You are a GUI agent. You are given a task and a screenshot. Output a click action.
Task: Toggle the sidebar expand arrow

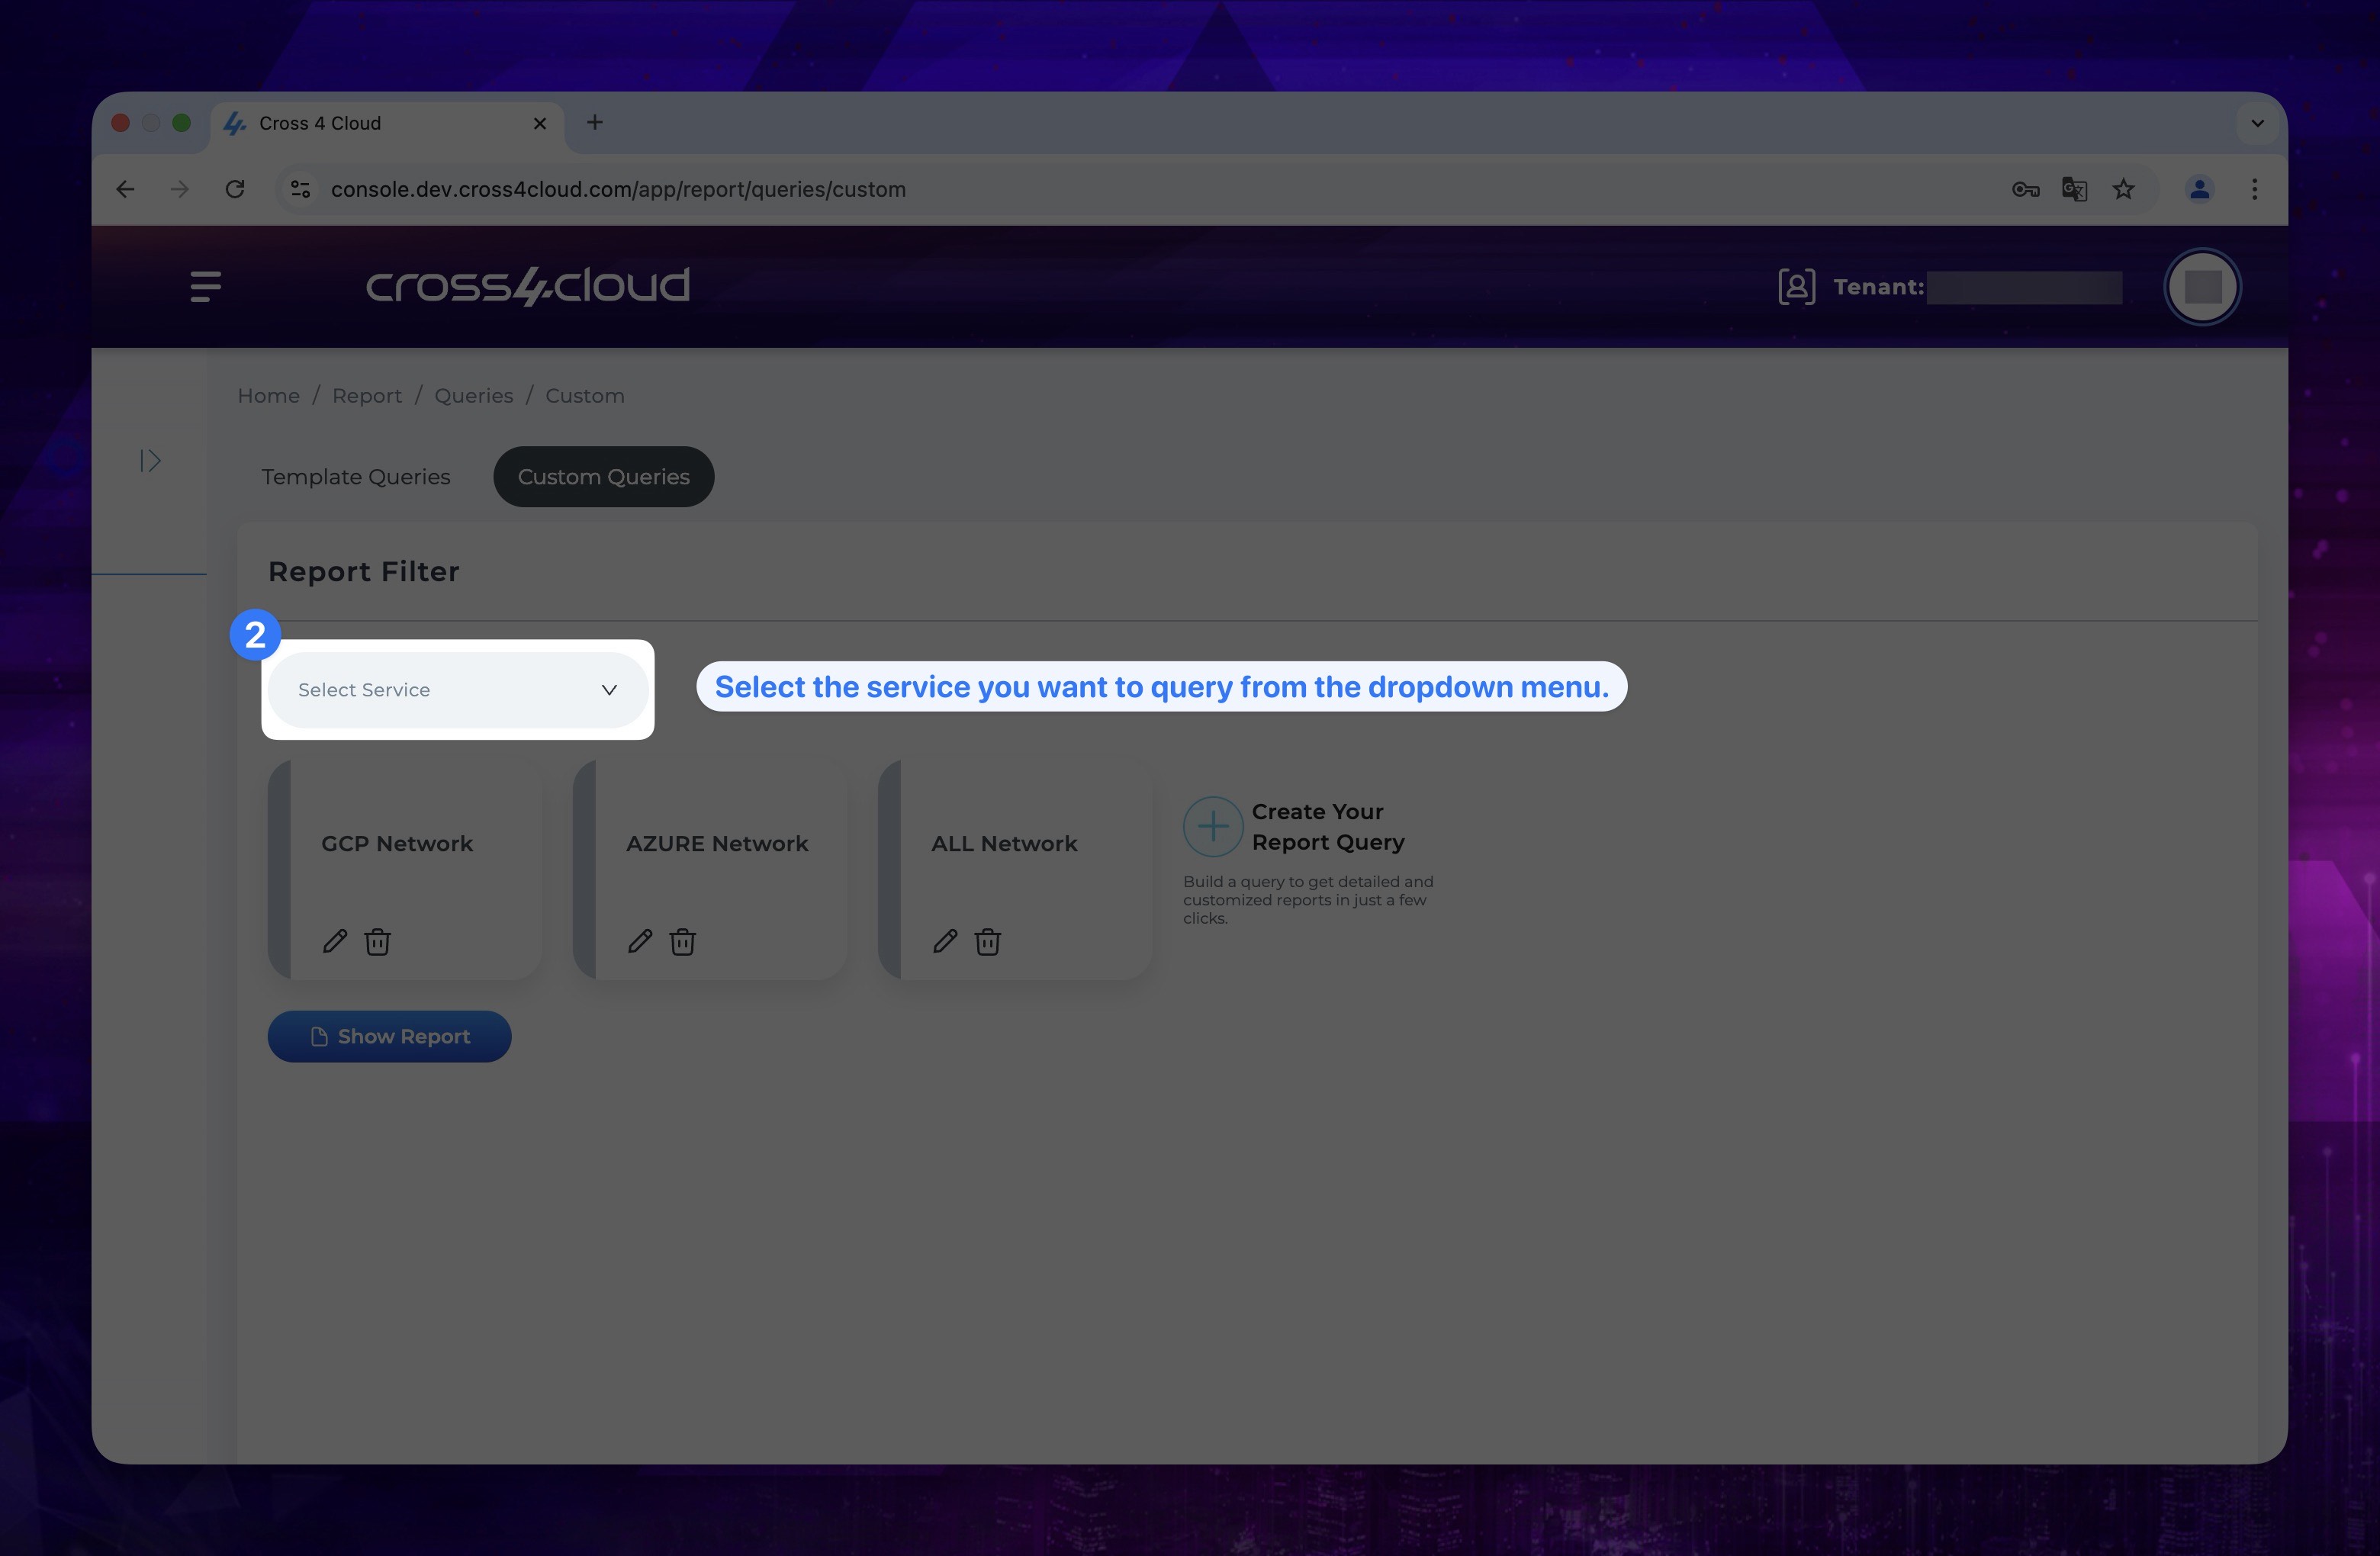(150, 460)
